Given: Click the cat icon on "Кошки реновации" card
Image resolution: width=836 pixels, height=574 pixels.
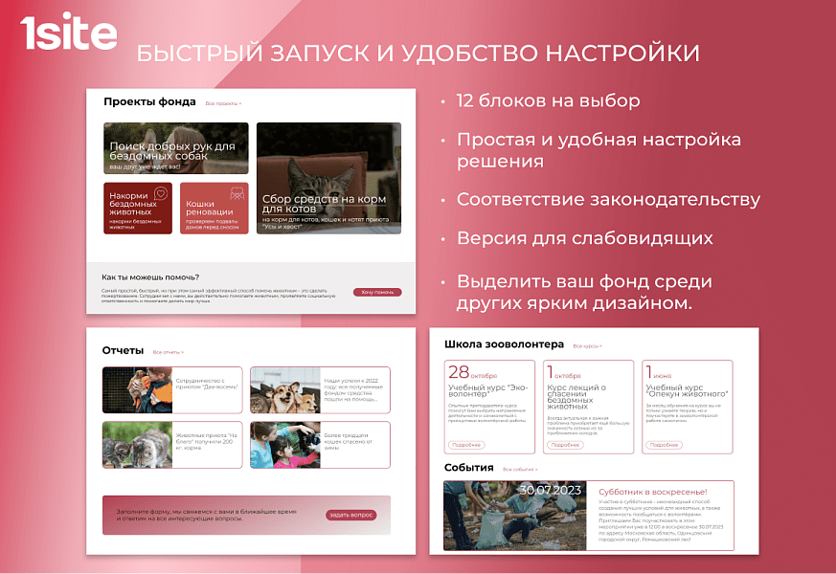Looking at the screenshot, I should pyautogui.click(x=237, y=193).
